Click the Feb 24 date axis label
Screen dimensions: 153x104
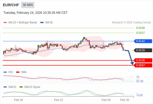click(106, 100)
